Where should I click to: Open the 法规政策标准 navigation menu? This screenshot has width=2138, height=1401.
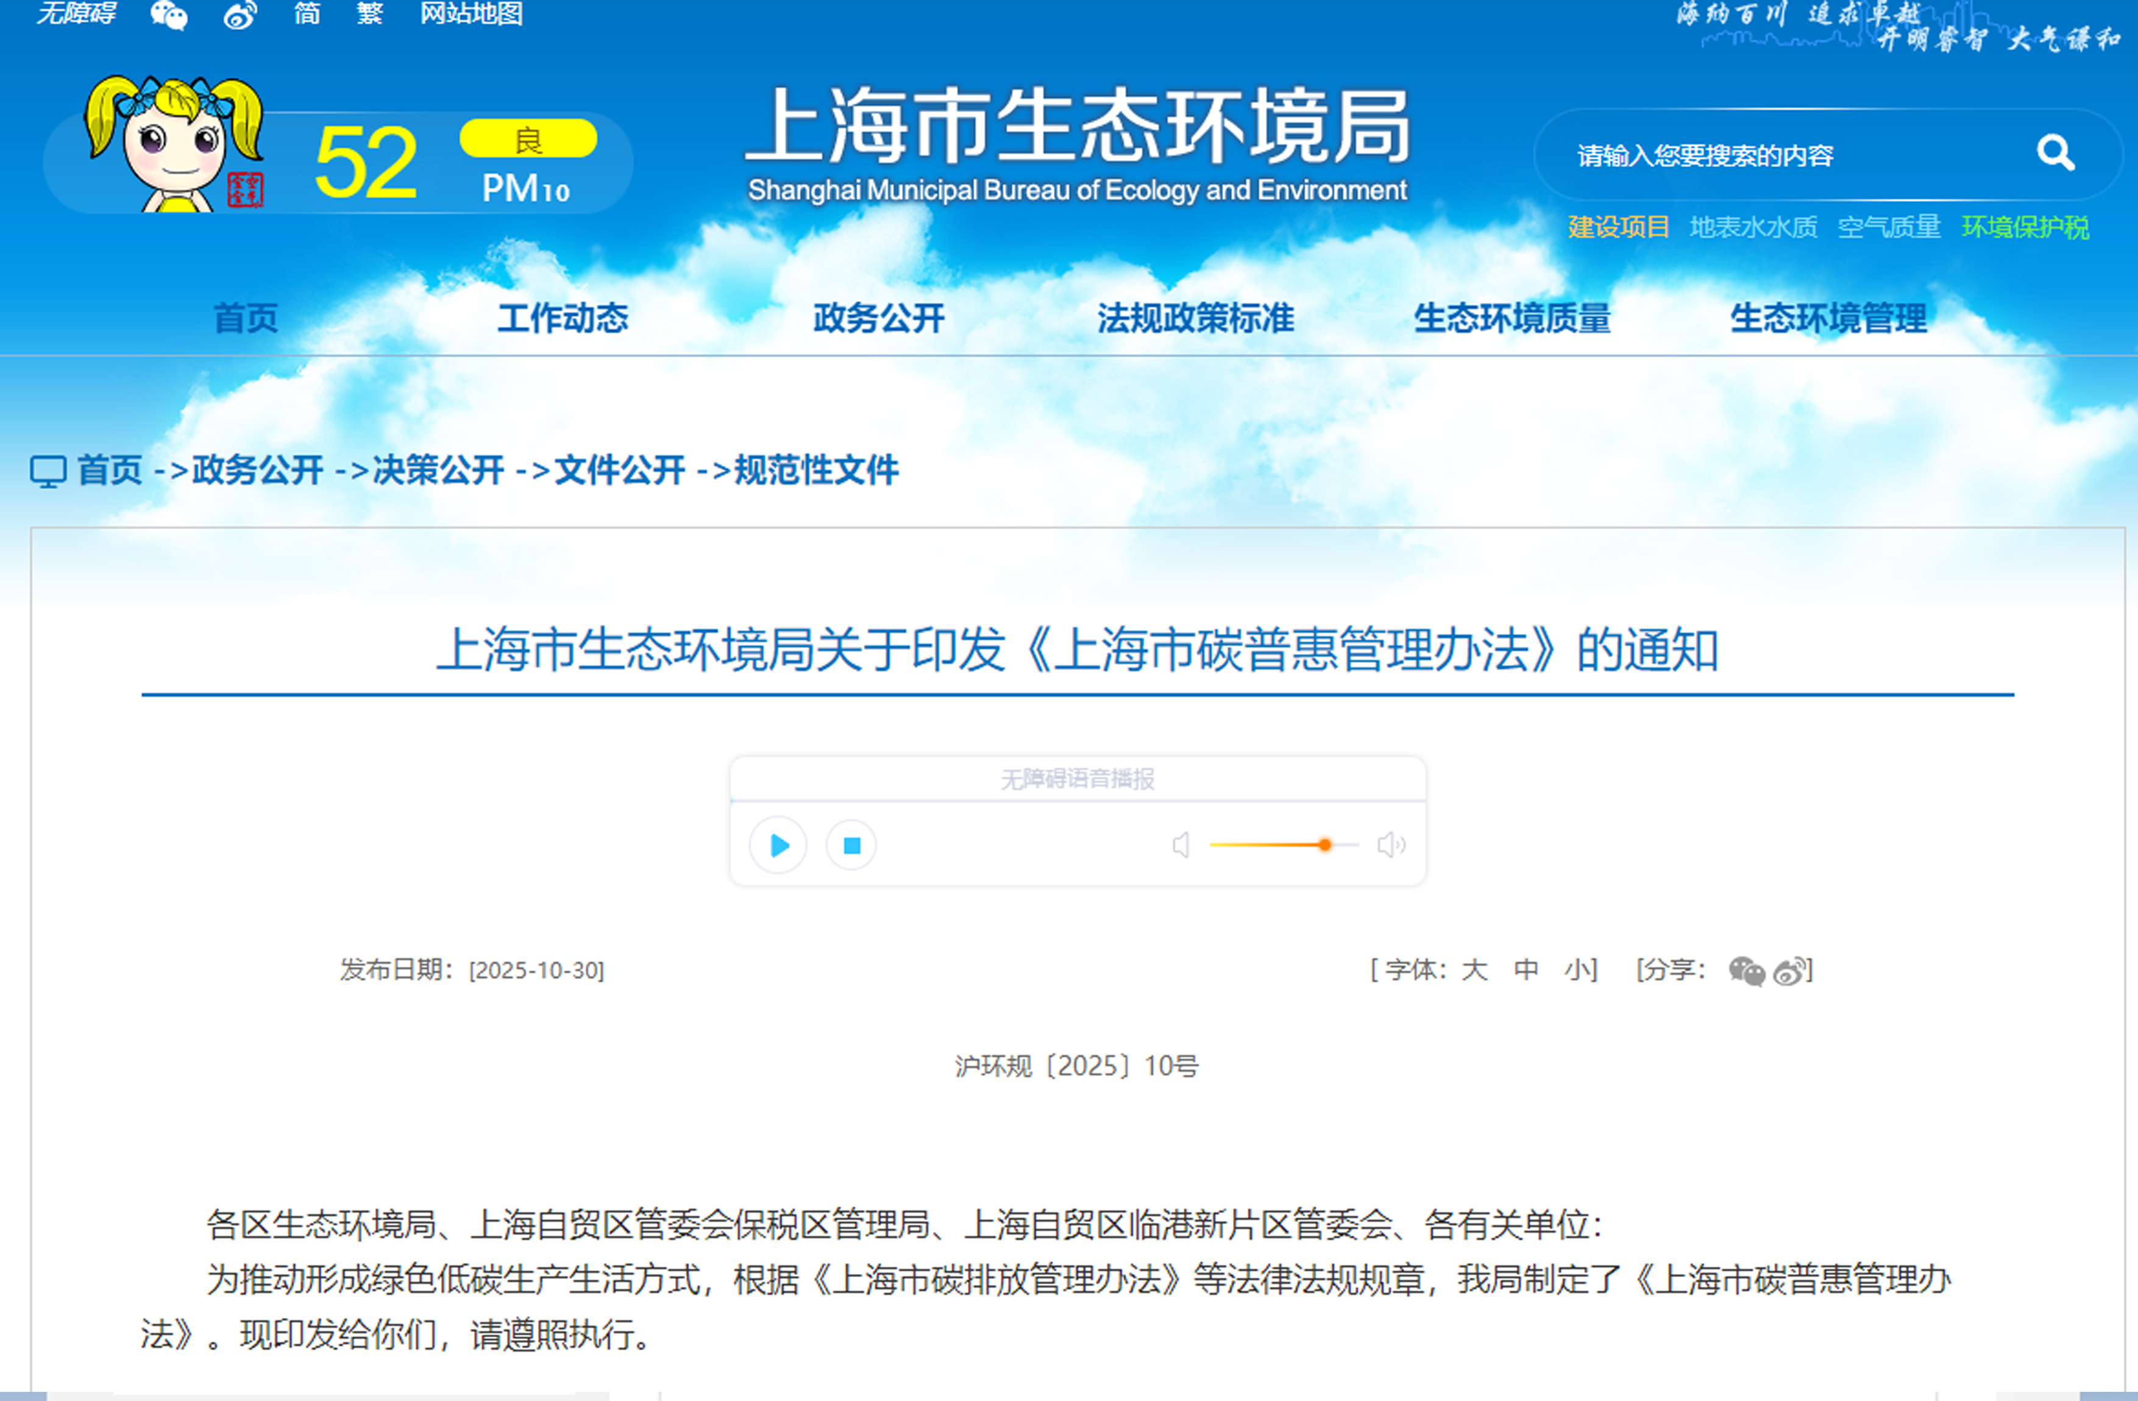click(x=1196, y=318)
